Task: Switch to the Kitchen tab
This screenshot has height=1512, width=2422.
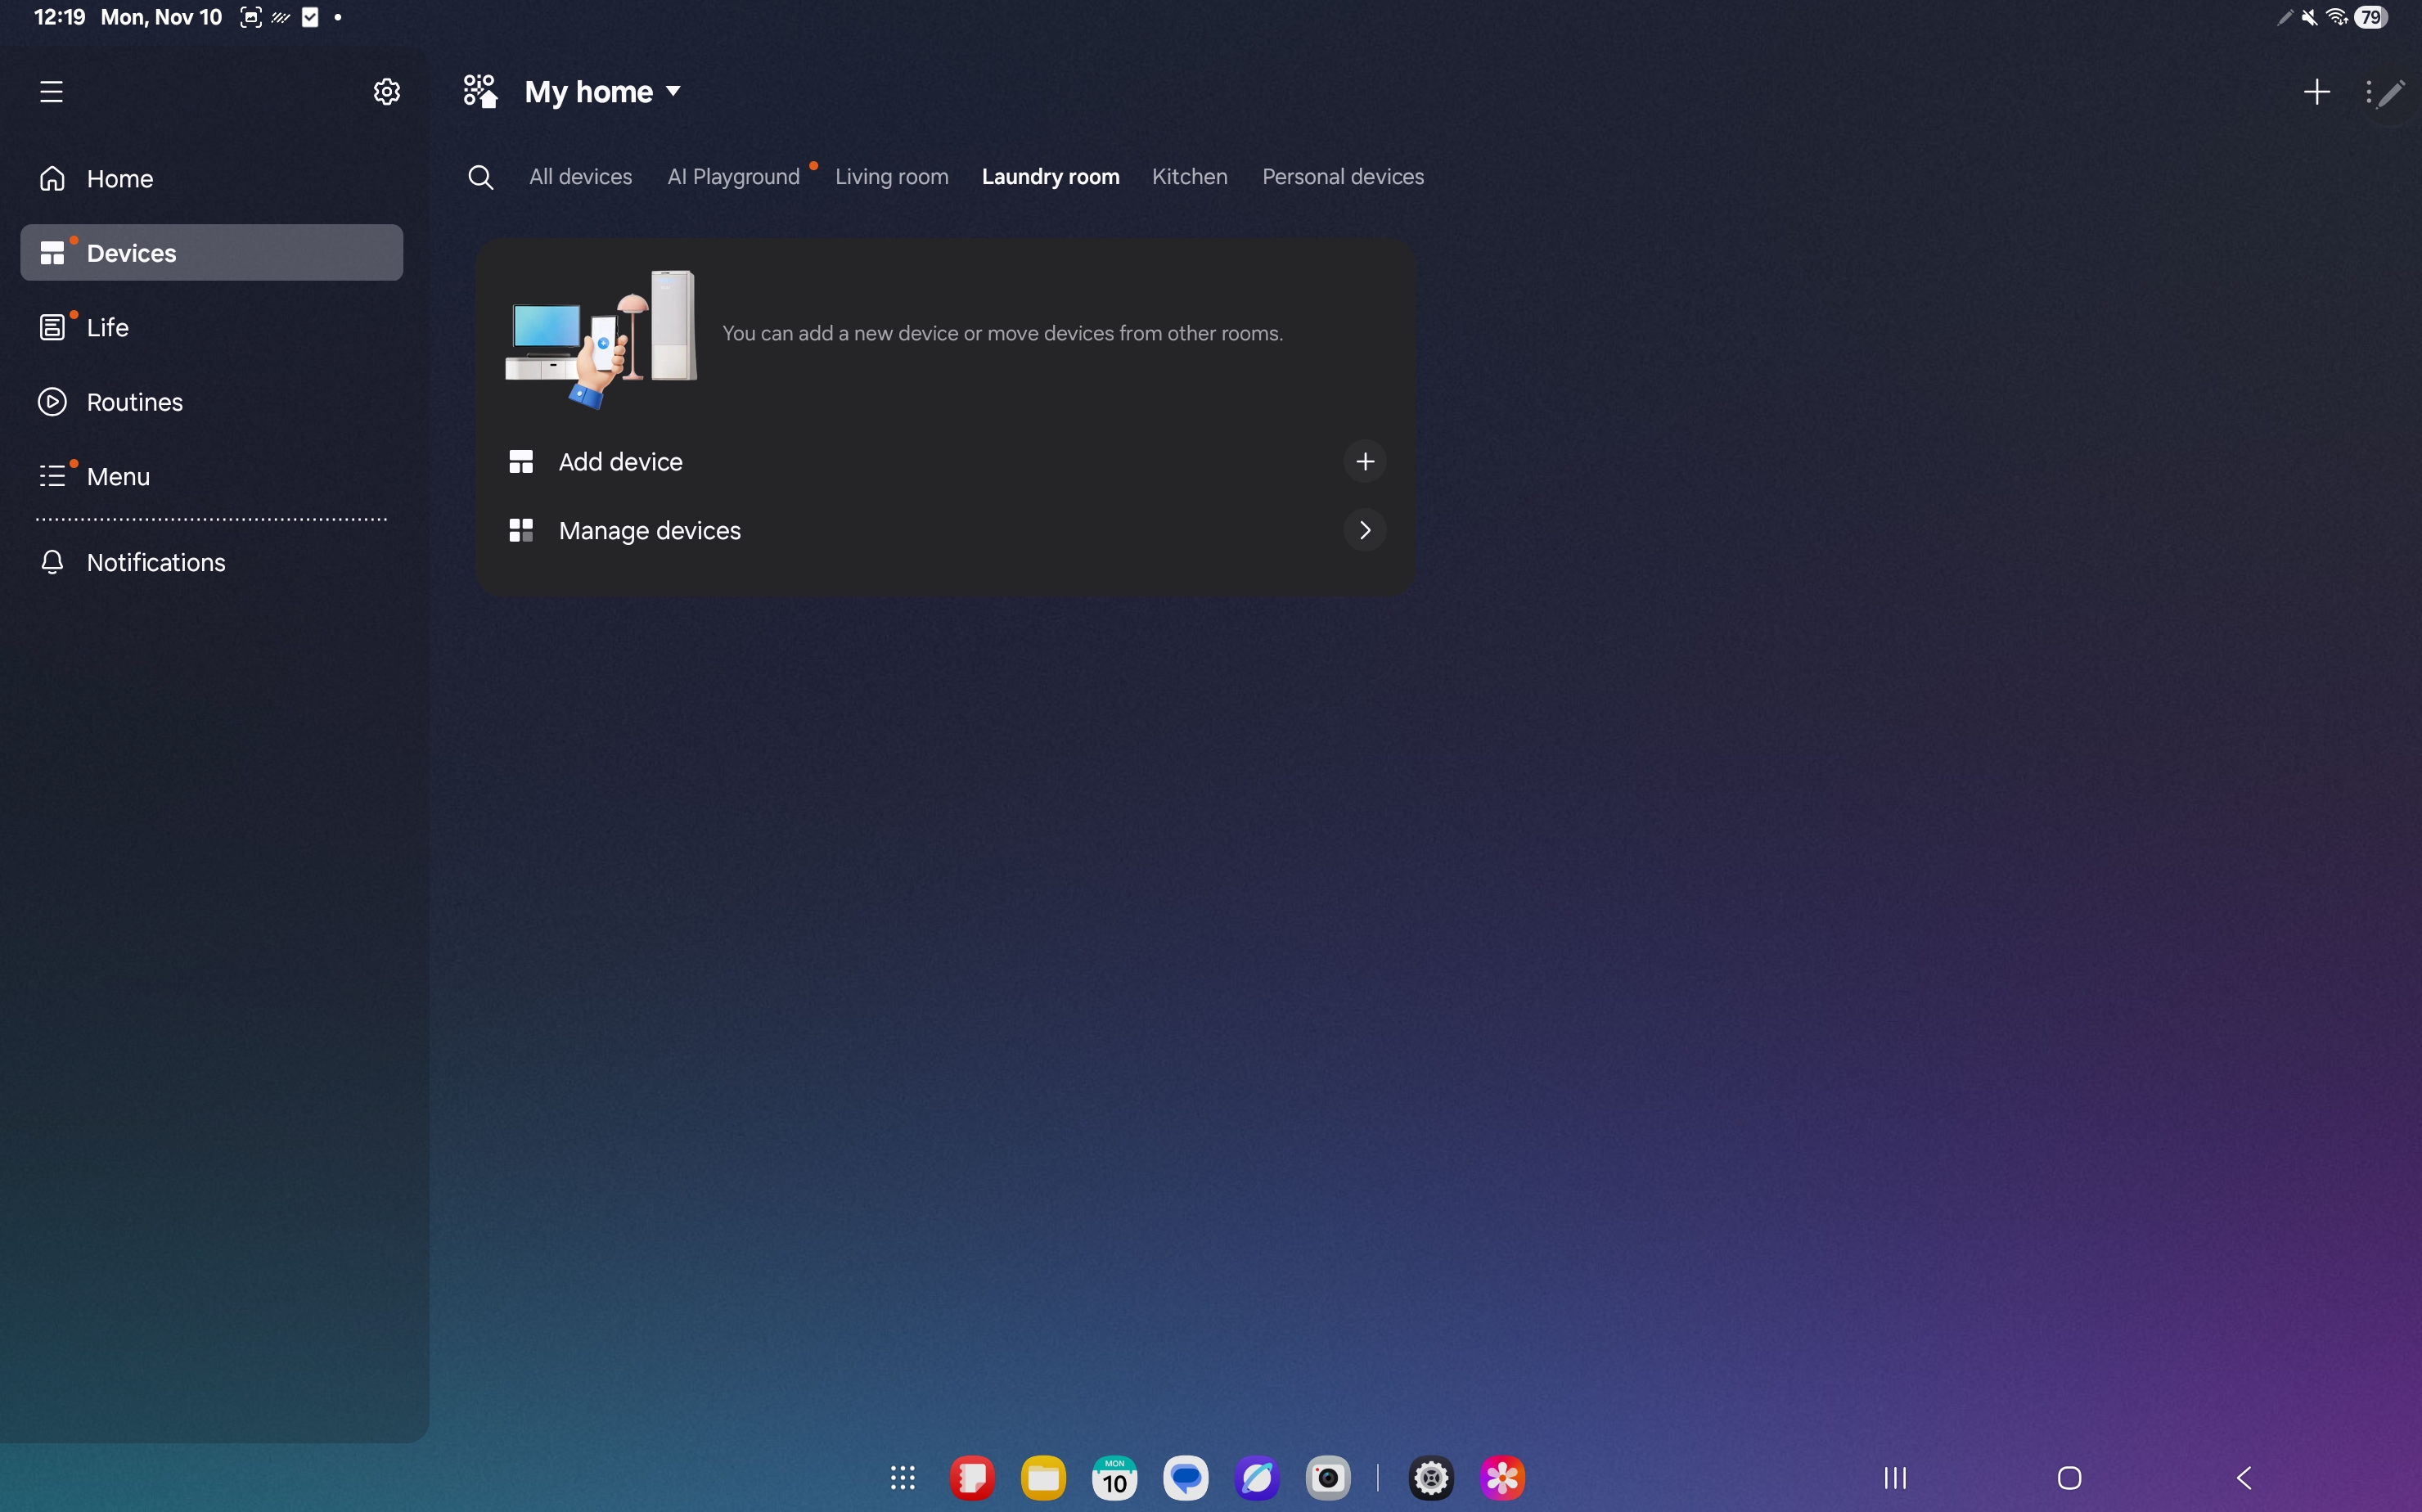Action: click(x=1189, y=177)
